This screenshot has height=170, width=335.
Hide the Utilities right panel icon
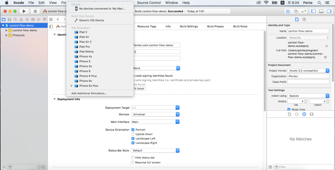click(329, 11)
